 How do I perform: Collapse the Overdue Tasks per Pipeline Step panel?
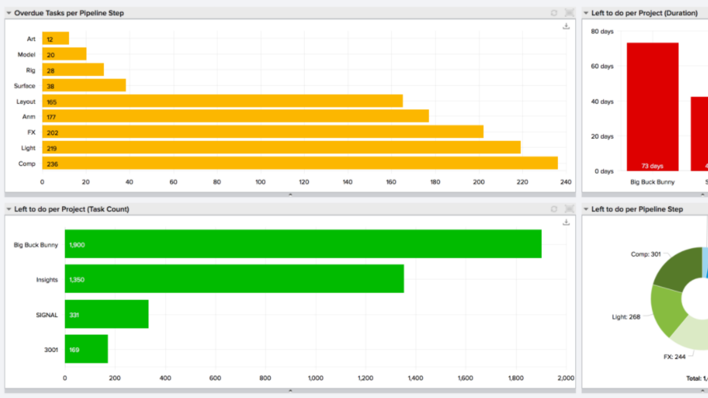[x=9, y=13]
